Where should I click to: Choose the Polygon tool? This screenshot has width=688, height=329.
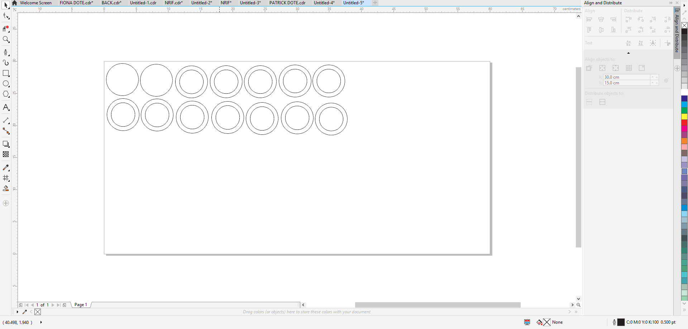click(6, 94)
